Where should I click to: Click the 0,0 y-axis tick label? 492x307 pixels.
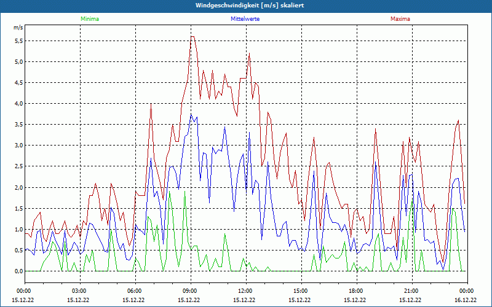pyautogui.click(x=18, y=271)
